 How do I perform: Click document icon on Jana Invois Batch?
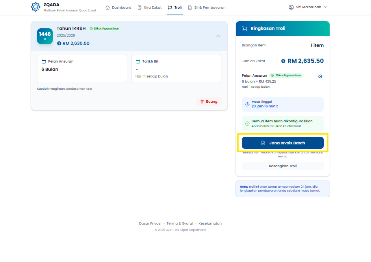point(263,143)
